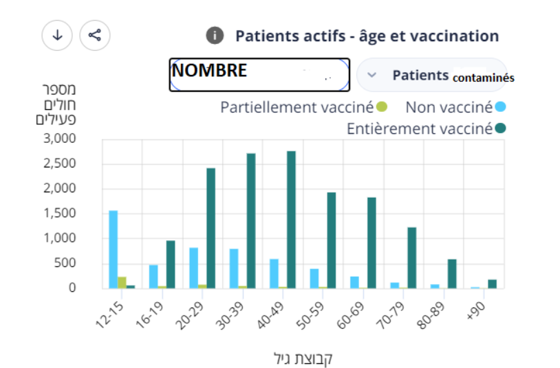560x368 pixels.
Task: Open the NOMBRE dropdown box
Action: [259, 75]
